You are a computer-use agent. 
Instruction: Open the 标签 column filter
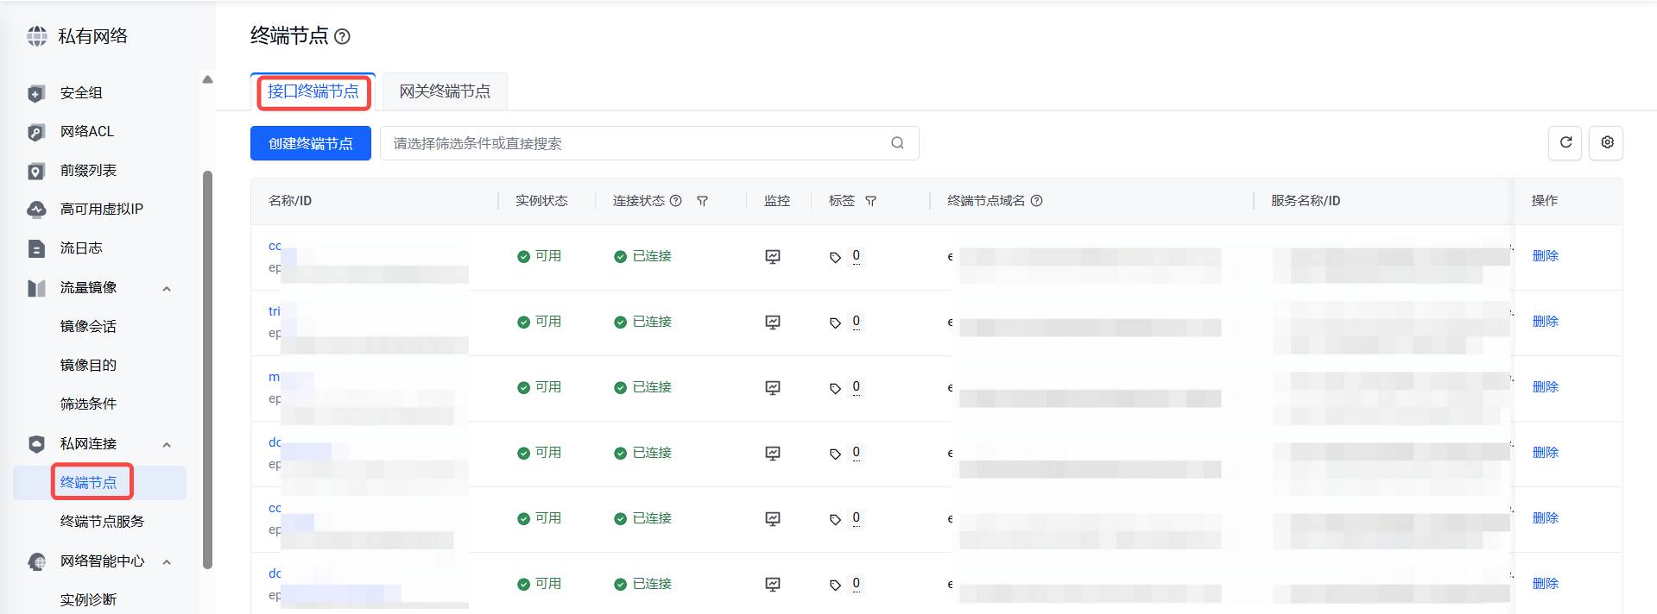(871, 201)
